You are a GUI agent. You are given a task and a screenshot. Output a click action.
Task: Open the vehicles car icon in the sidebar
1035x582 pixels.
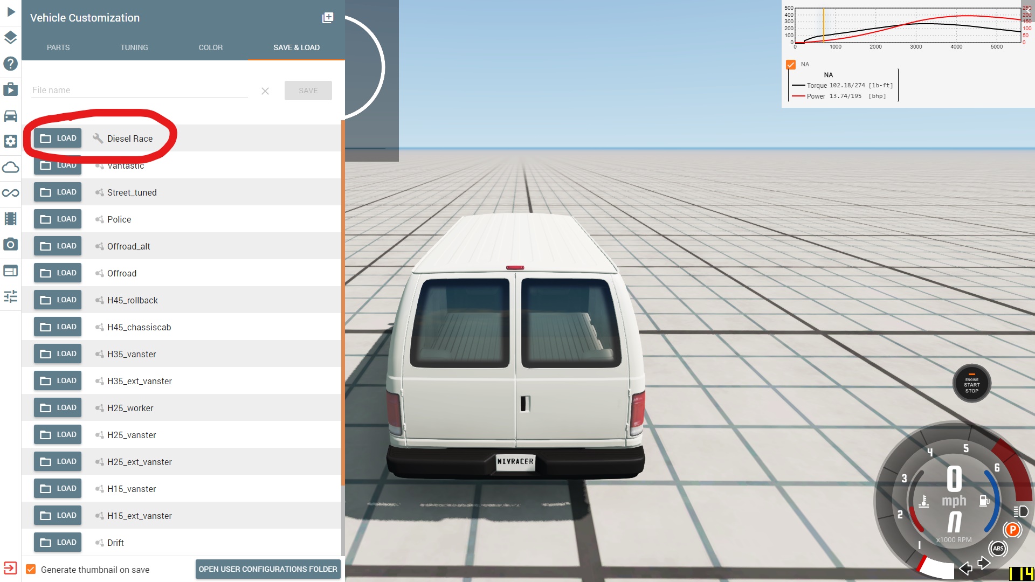tap(11, 116)
